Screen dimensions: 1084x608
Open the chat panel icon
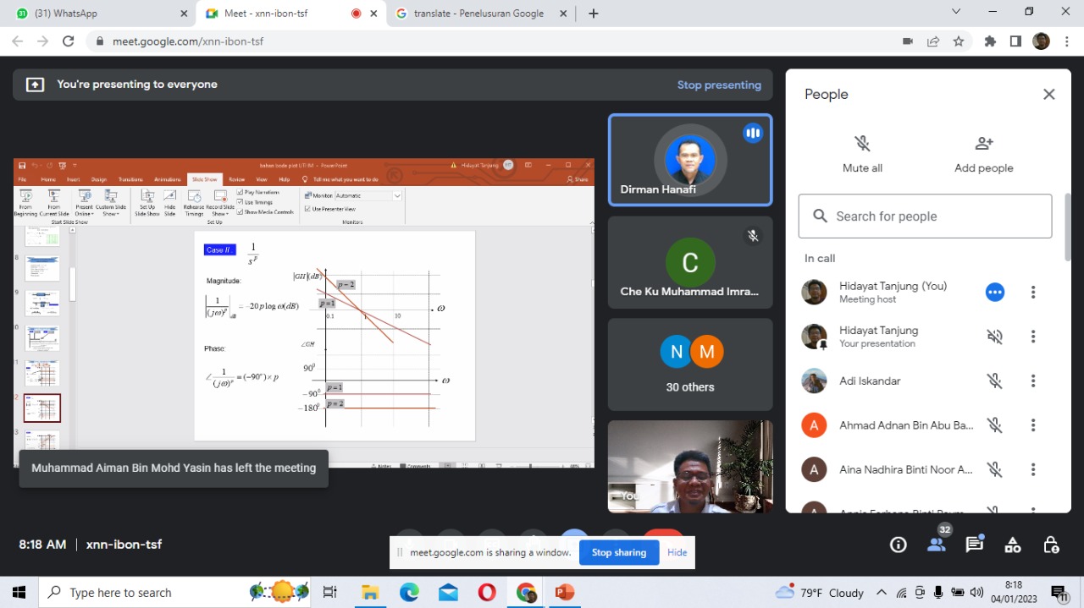click(975, 545)
